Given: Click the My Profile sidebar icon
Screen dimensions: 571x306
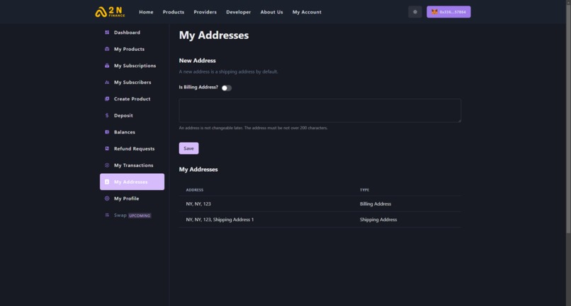Looking at the screenshot, I should 107,199.
